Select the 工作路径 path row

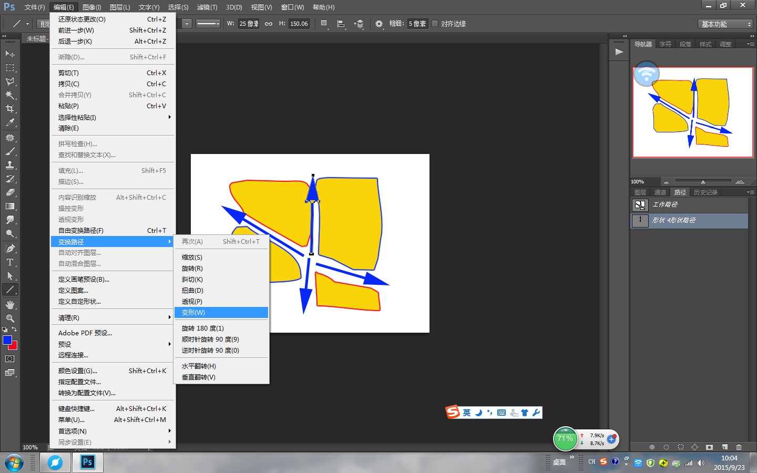click(689, 204)
